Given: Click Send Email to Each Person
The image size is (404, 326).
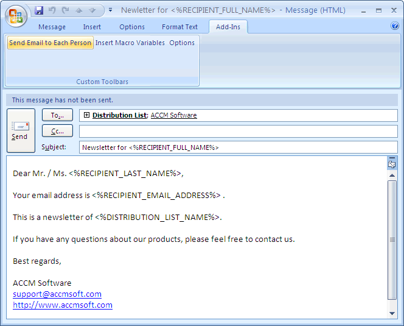Looking at the screenshot, I should [50, 43].
